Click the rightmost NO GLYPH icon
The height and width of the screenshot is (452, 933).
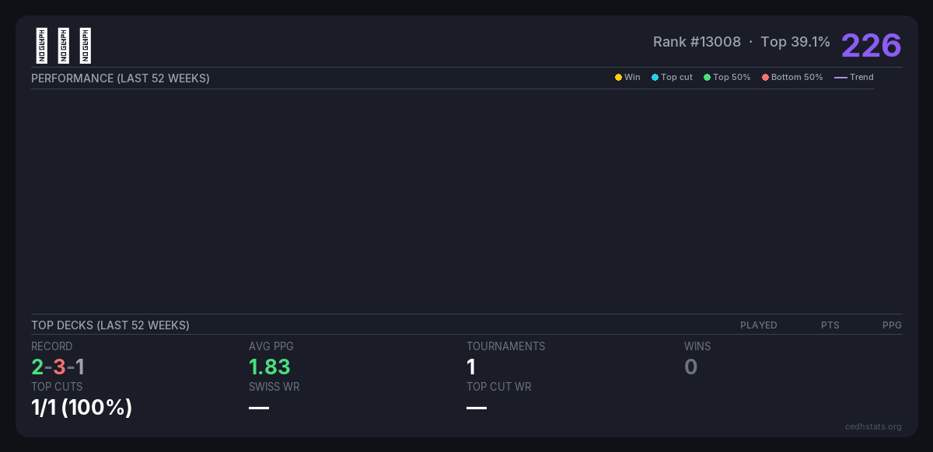coord(86,46)
